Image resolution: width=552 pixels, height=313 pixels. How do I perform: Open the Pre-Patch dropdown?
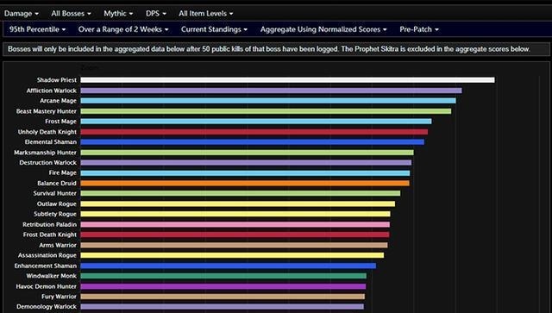click(x=419, y=29)
